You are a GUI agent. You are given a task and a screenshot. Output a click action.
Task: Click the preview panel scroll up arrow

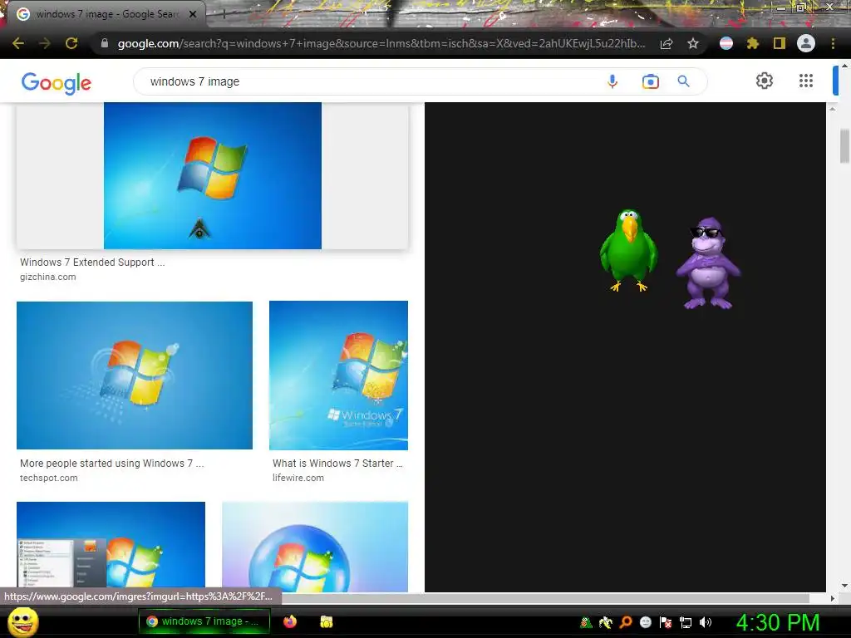pos(832,109)
